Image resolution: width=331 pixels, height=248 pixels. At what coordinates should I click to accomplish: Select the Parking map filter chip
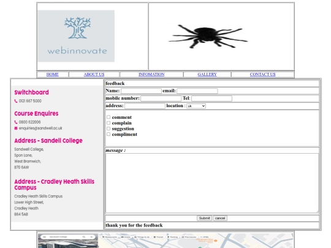click(x=173, y=237)
